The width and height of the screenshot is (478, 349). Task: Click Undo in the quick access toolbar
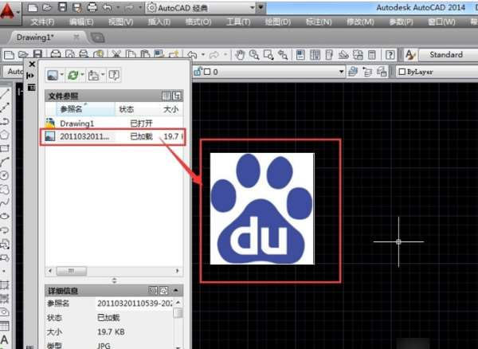point(107,8)
